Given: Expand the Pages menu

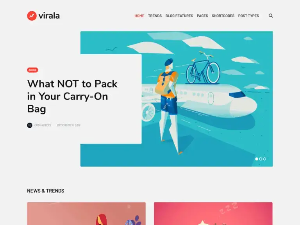Looking at the screenshot, I should pos(202,16).
